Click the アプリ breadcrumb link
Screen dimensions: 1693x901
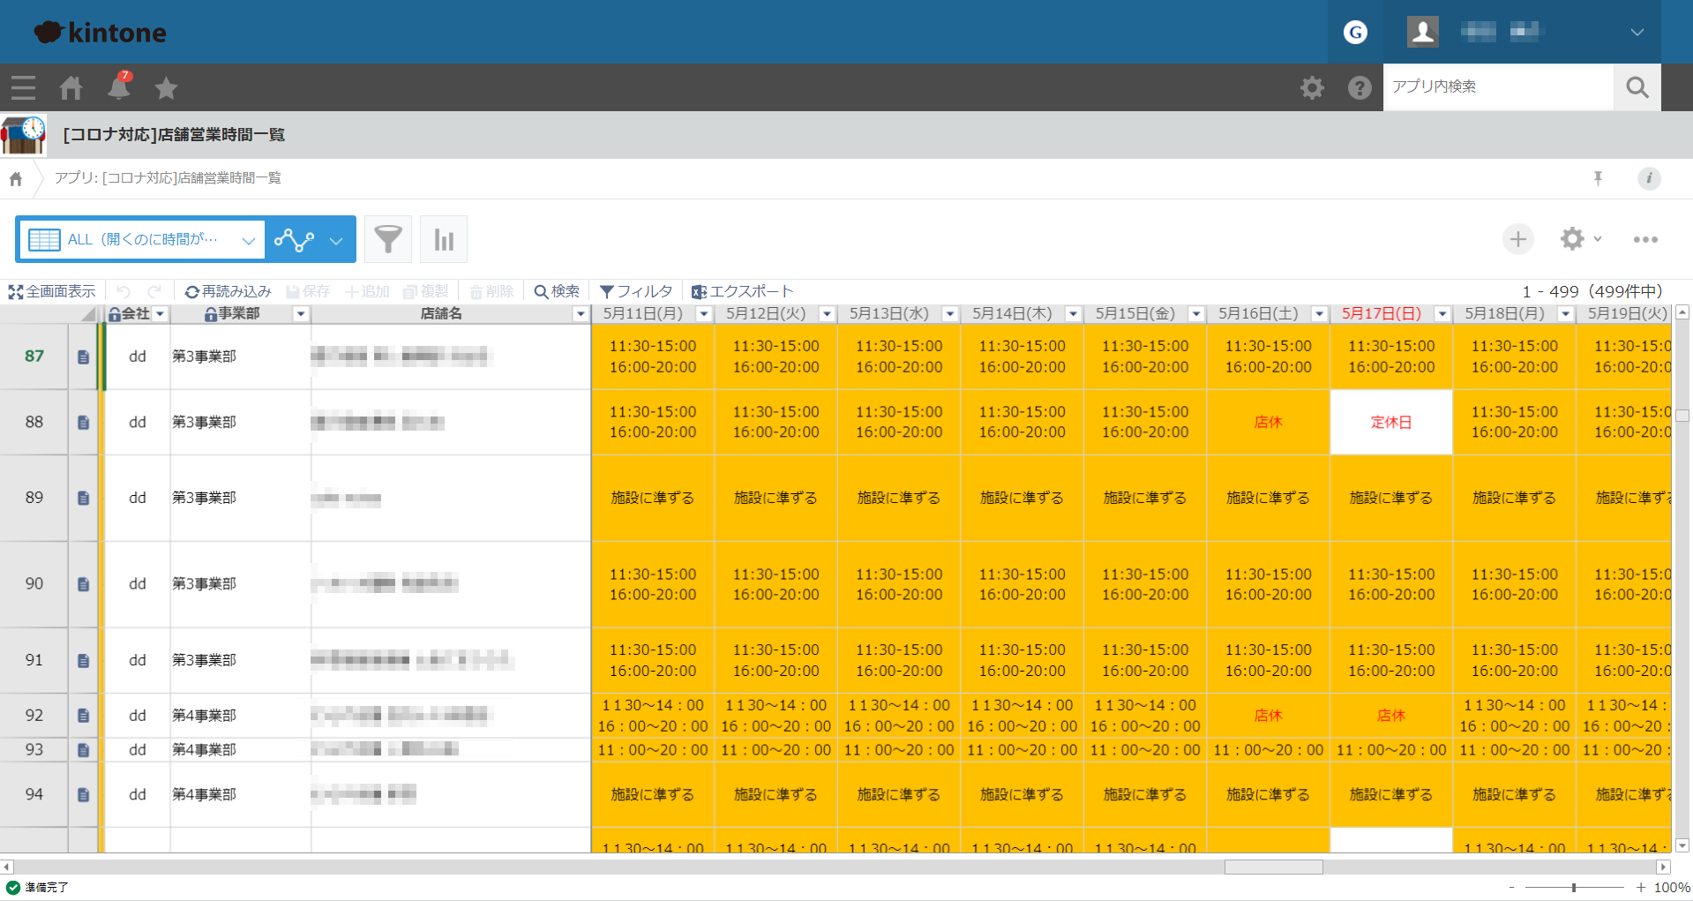click(168, 178)
